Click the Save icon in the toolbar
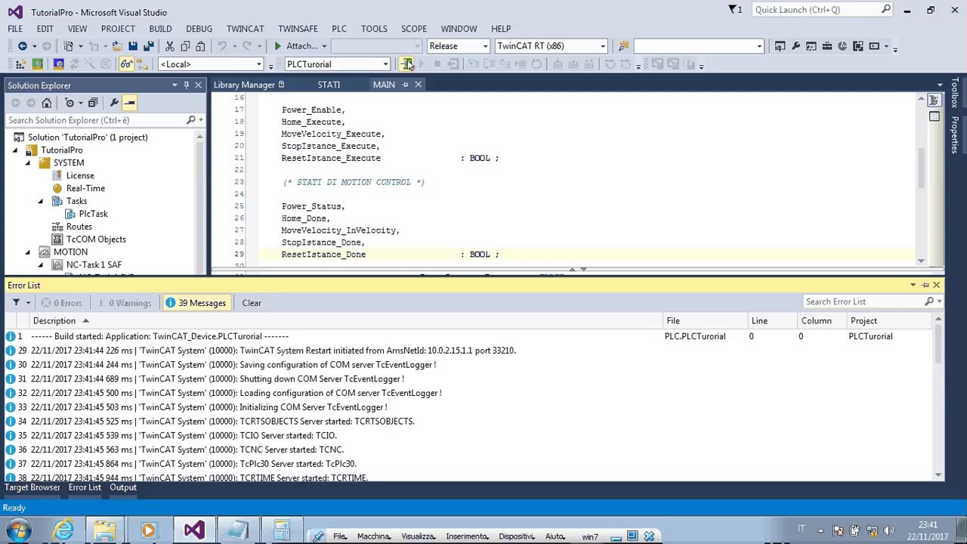The width and height of the screenshot is (967, 544). (133, 46)
